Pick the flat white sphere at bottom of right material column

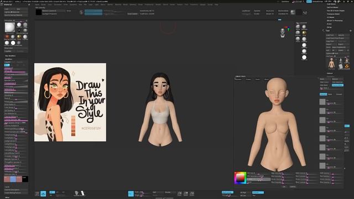click(304, 57)
